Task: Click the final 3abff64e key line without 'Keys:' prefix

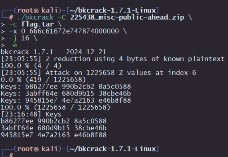Action: coord(54,128)
